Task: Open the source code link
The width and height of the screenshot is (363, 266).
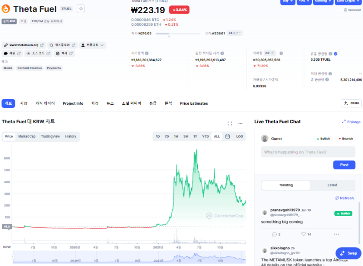Action: 38,53
